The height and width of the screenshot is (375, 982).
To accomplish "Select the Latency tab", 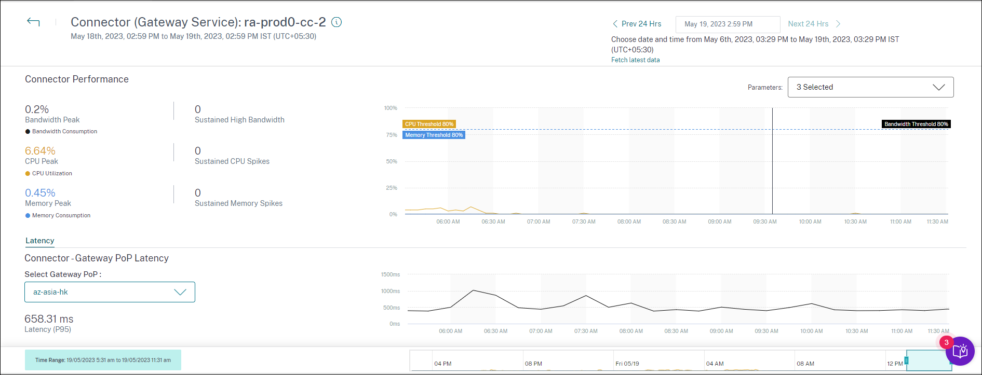I will [x=40, y=241].
